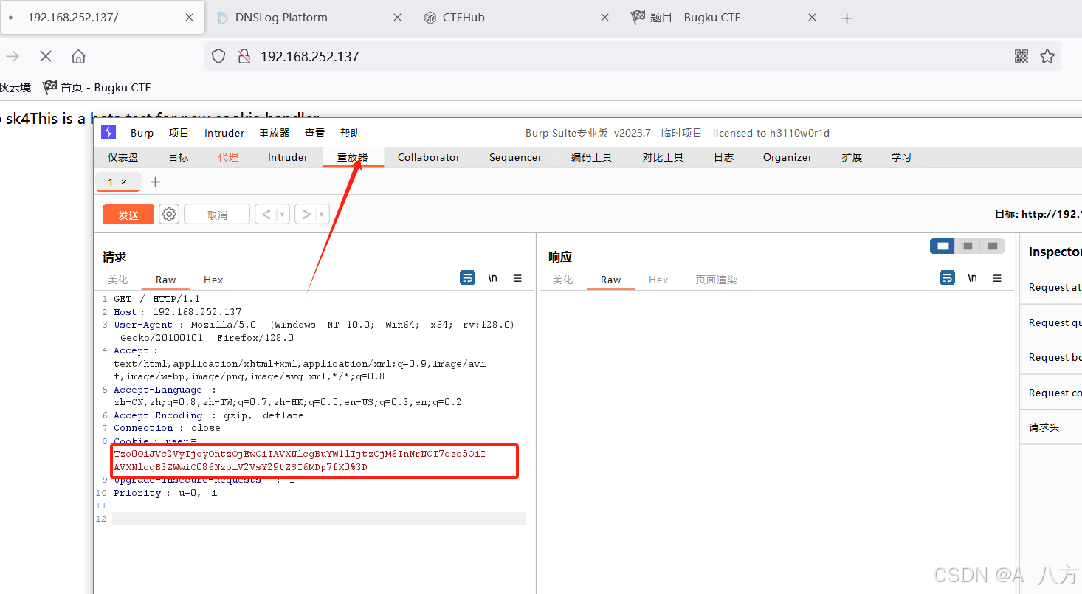Open history dropdown beside the forward arrow

(322, 215)
